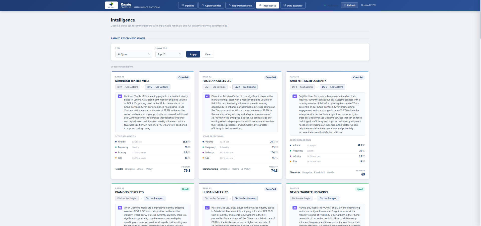Clear the recommendation filters
The image size is (481, 226).
pyautogui.click(x=208, y=54)
